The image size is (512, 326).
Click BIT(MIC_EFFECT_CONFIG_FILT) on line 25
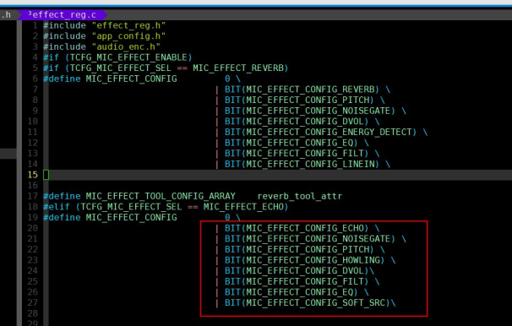pos(297,281)
